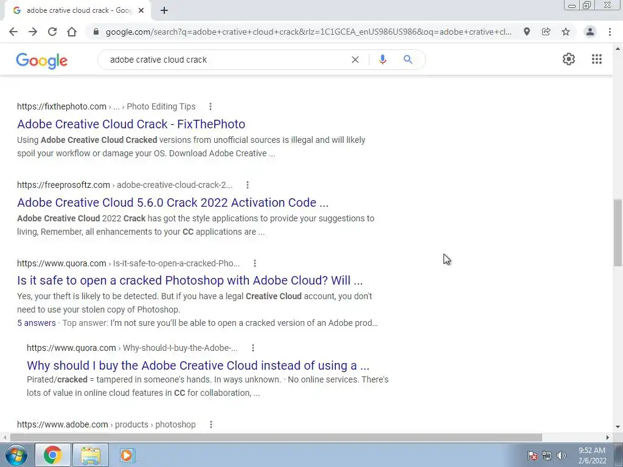Click the vertical scrollbar up arrow
This screenshot has width=623, height=467.
pyautogui.click(x=618, y=49)
